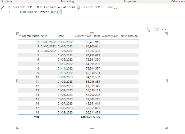The width and height of the screenshot is (185, 134).
Task: Grab the top-left corner handle of the visual
Action: coord(18,34)
